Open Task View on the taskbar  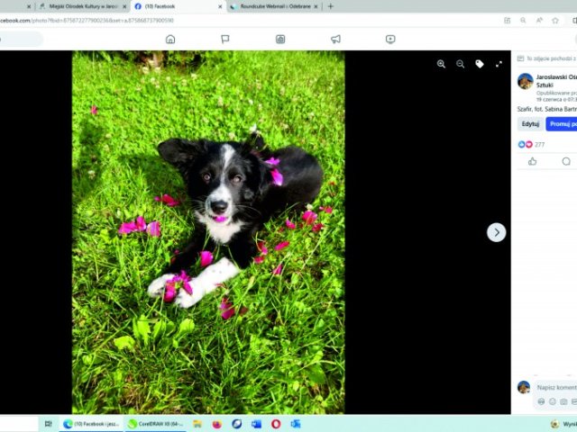pyautogui.click(x=48, y=424)
